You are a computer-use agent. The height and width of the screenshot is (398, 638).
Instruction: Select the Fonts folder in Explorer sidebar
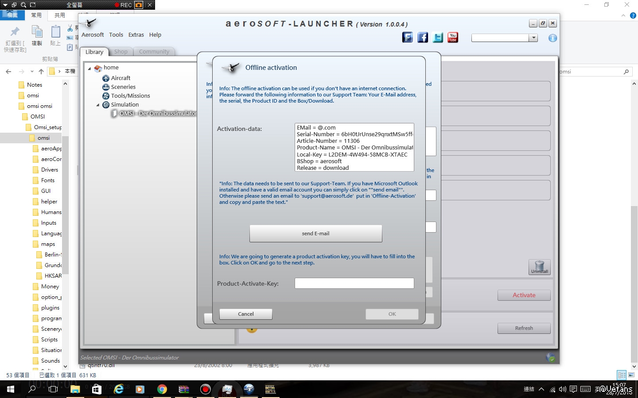coord(48,180)
